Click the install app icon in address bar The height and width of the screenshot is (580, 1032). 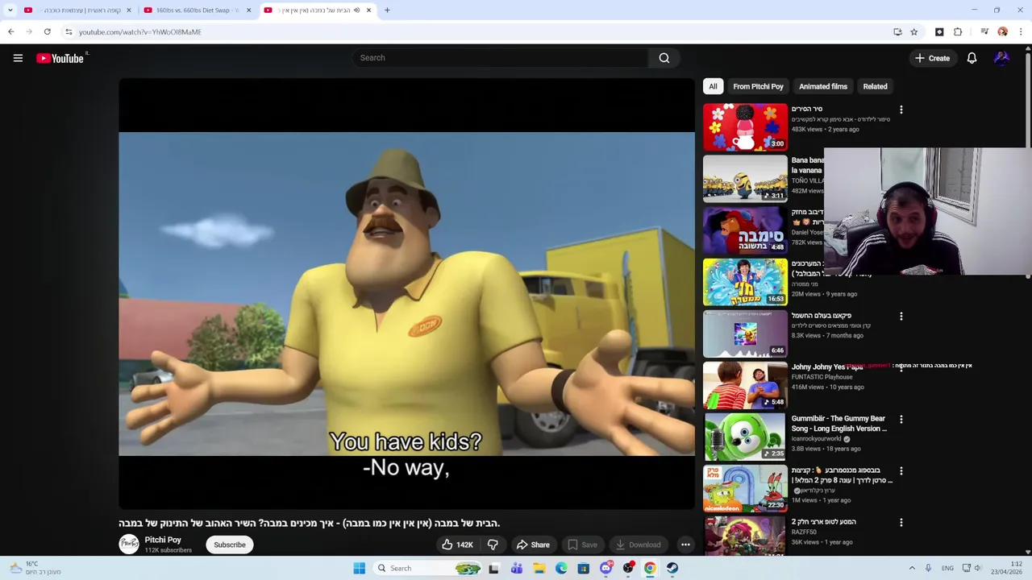(x=897, y=32)
